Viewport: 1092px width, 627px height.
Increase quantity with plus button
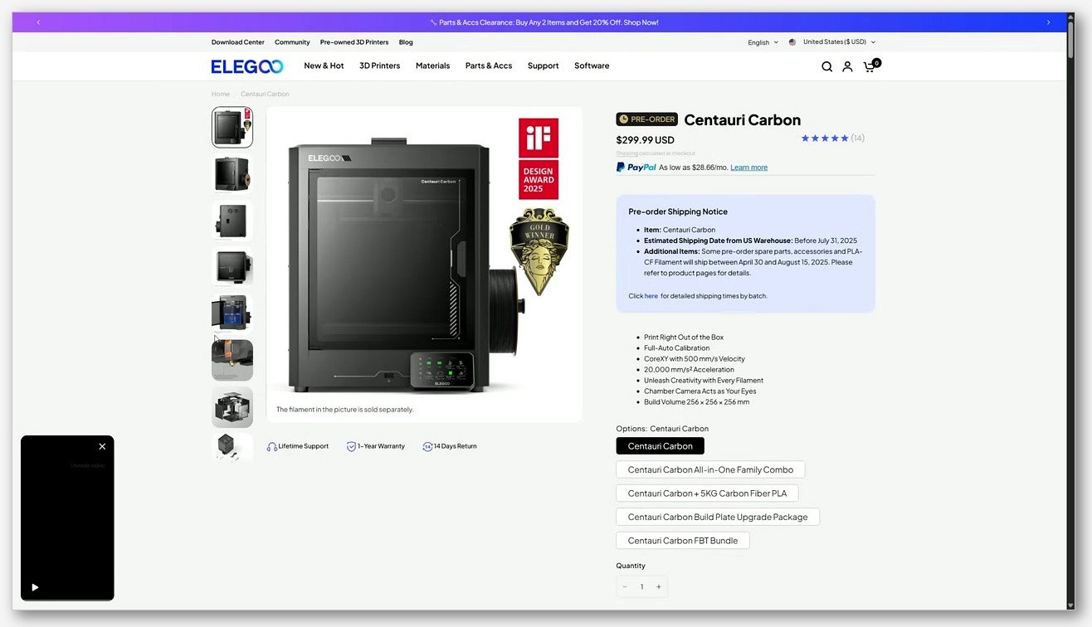[659, 586]
